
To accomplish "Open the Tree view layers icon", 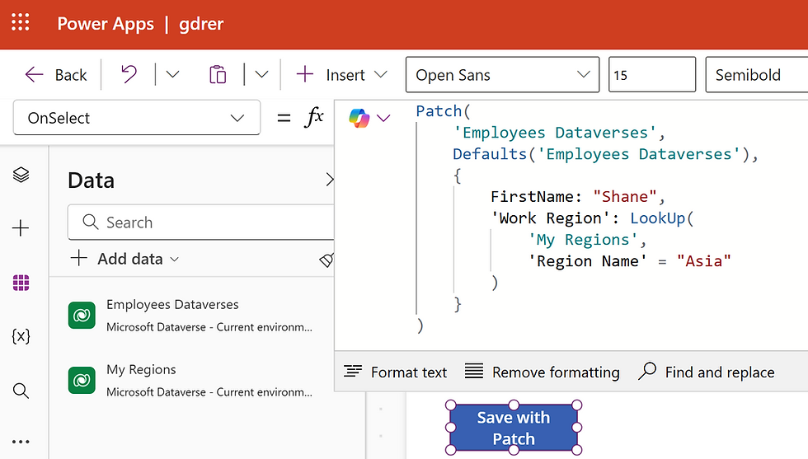I will click(x=21, y=175).
